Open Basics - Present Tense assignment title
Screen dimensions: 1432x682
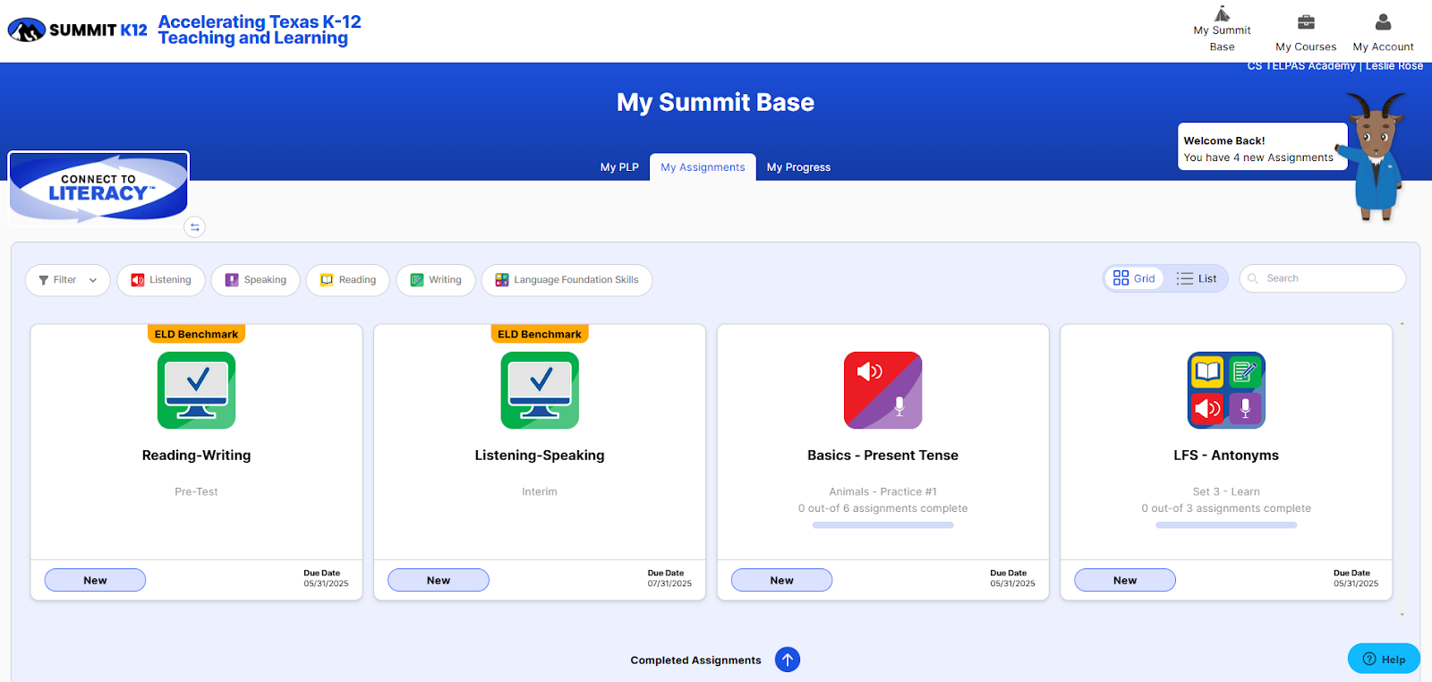point(883,456)
